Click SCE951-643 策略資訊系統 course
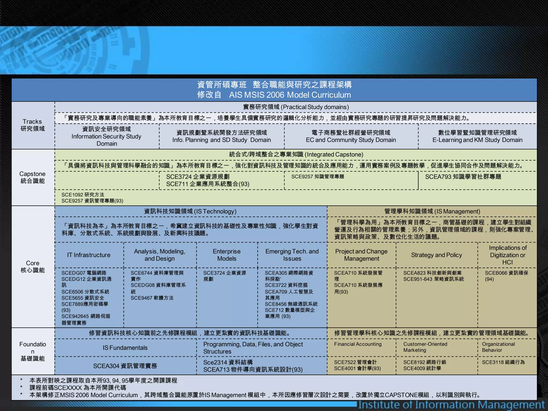Screen dimensions: 548x411 (x=433, y=279)
